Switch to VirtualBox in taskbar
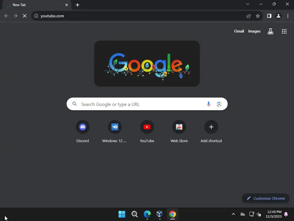Screen dimensions: 294x221 160,214
